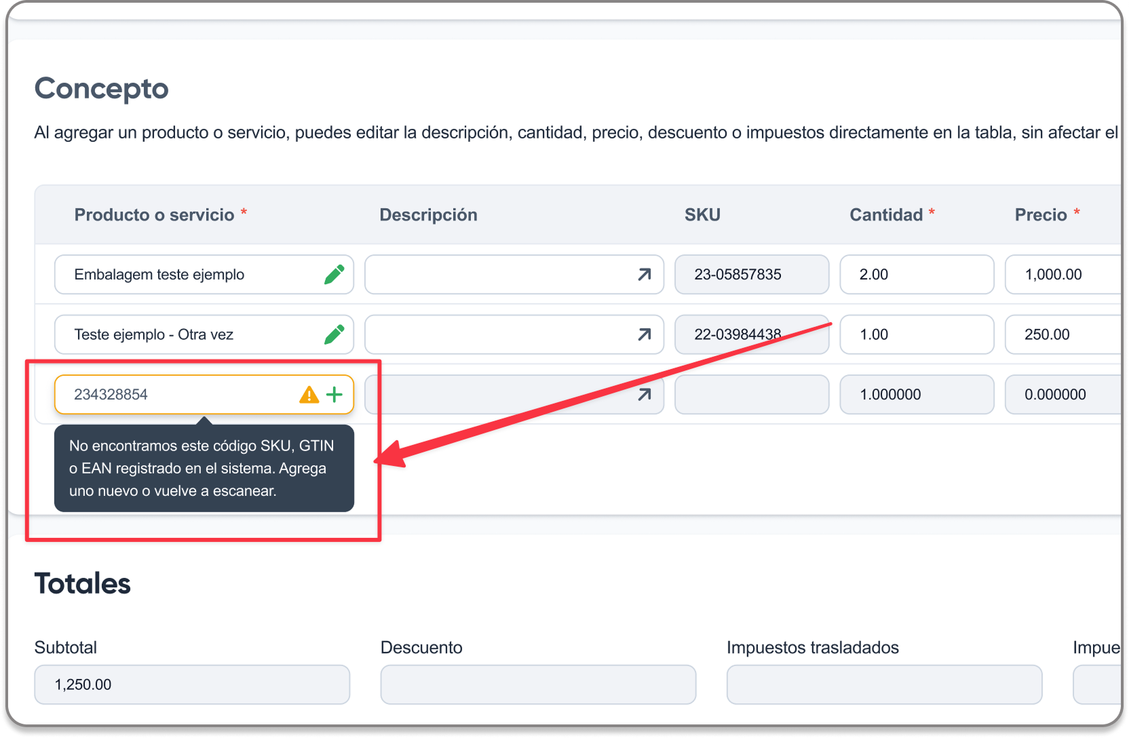Click the orange warning triangle in the 234328854 field
The width and height of the screenshot is (1129, 738).
click(x=309, y=394)
